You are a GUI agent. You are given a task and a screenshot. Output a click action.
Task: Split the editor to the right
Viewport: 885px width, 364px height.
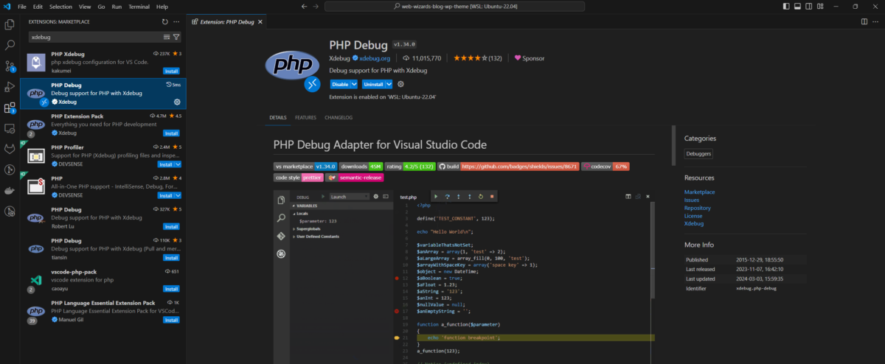864,22
